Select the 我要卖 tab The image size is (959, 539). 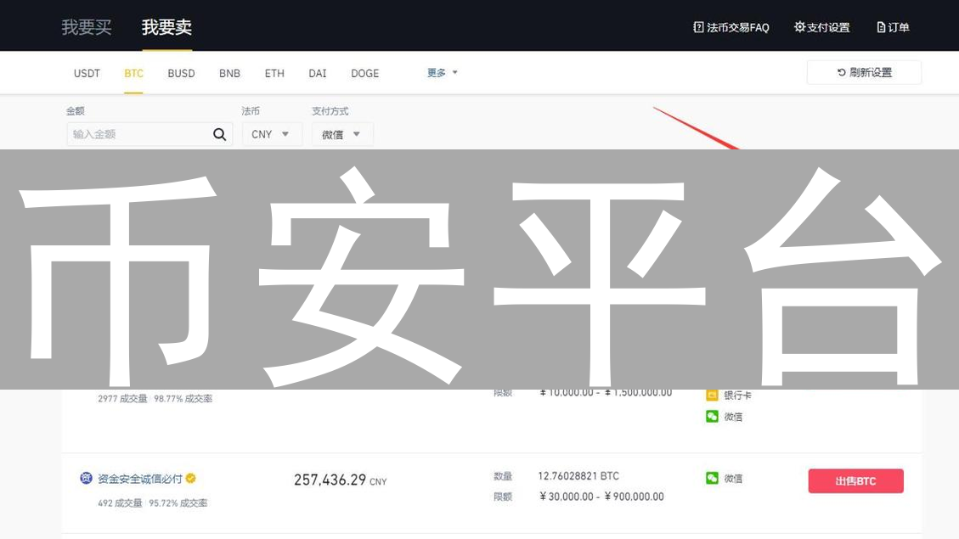pos(167,27)
